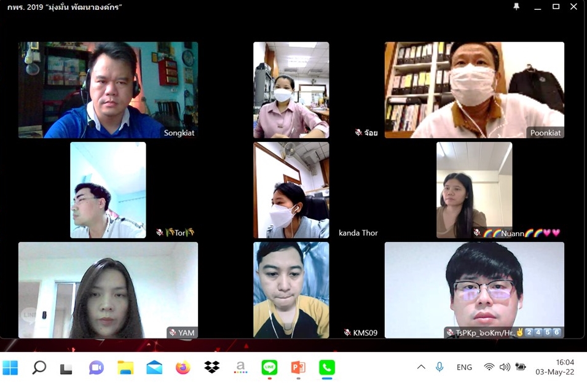Open the Mail envelope app

tap(154, 367)
